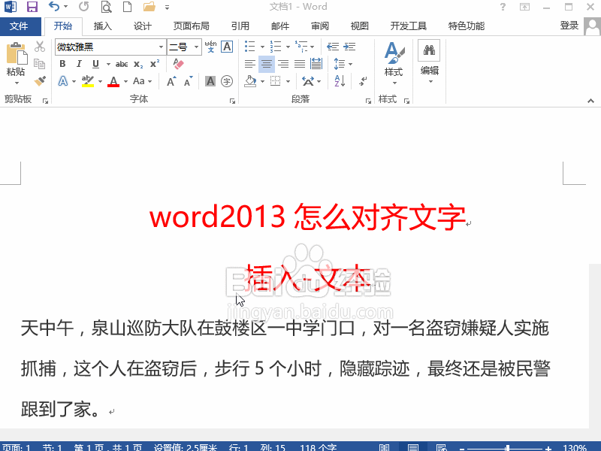Toggle Subscript formatting
This screenshot has width=601, height=451.
[138, 64]
